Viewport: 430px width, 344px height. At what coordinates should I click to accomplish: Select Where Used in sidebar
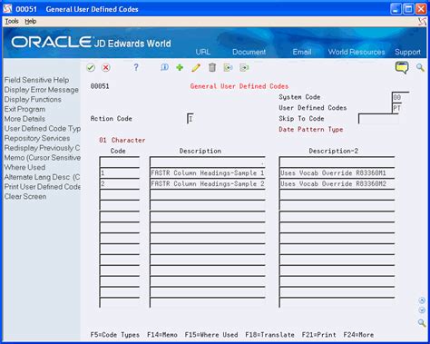click(24, 167)
